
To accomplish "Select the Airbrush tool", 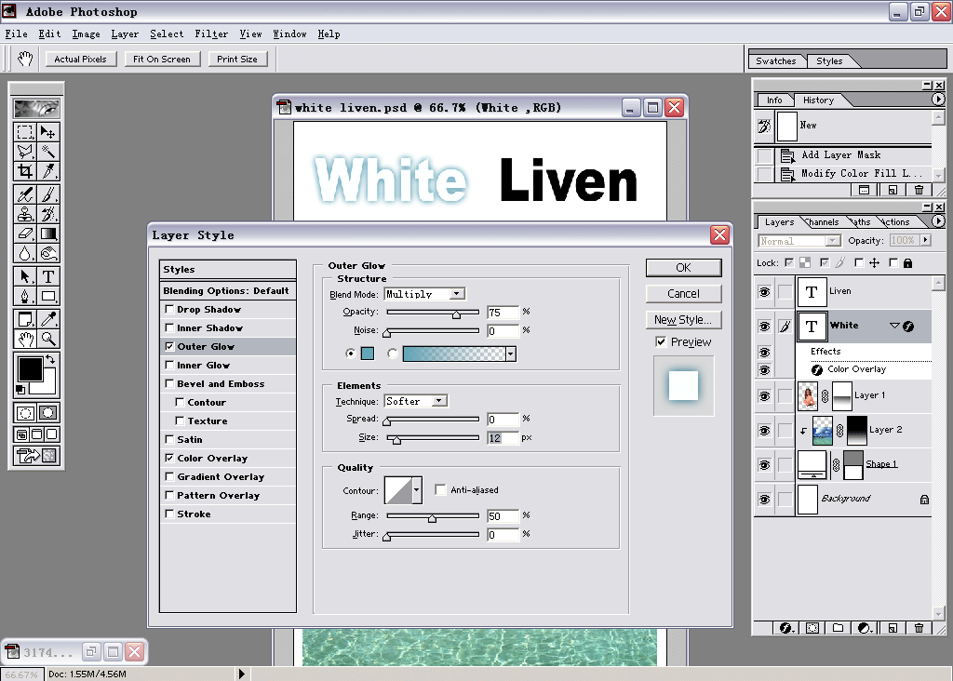I will coord(25,194).
